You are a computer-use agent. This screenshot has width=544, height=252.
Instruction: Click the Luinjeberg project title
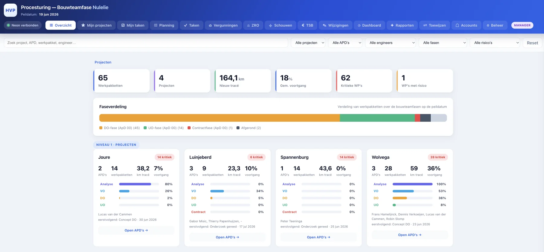(x=200, y=157)
